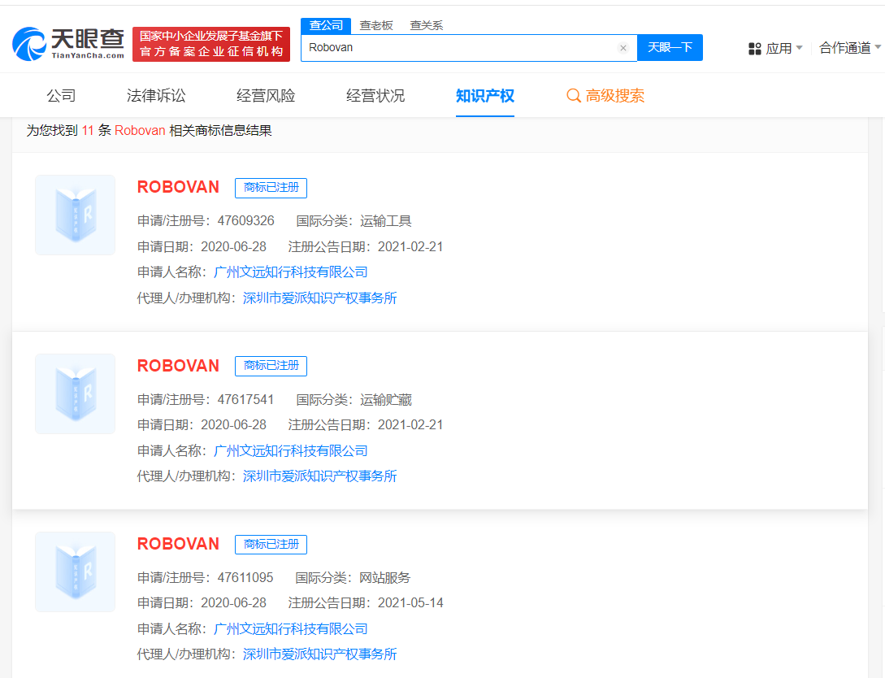Image resolution: width=885 pixels, height=678 pixels.
Task: Expand the 应用 dropdown arrow
Action: 799,48
